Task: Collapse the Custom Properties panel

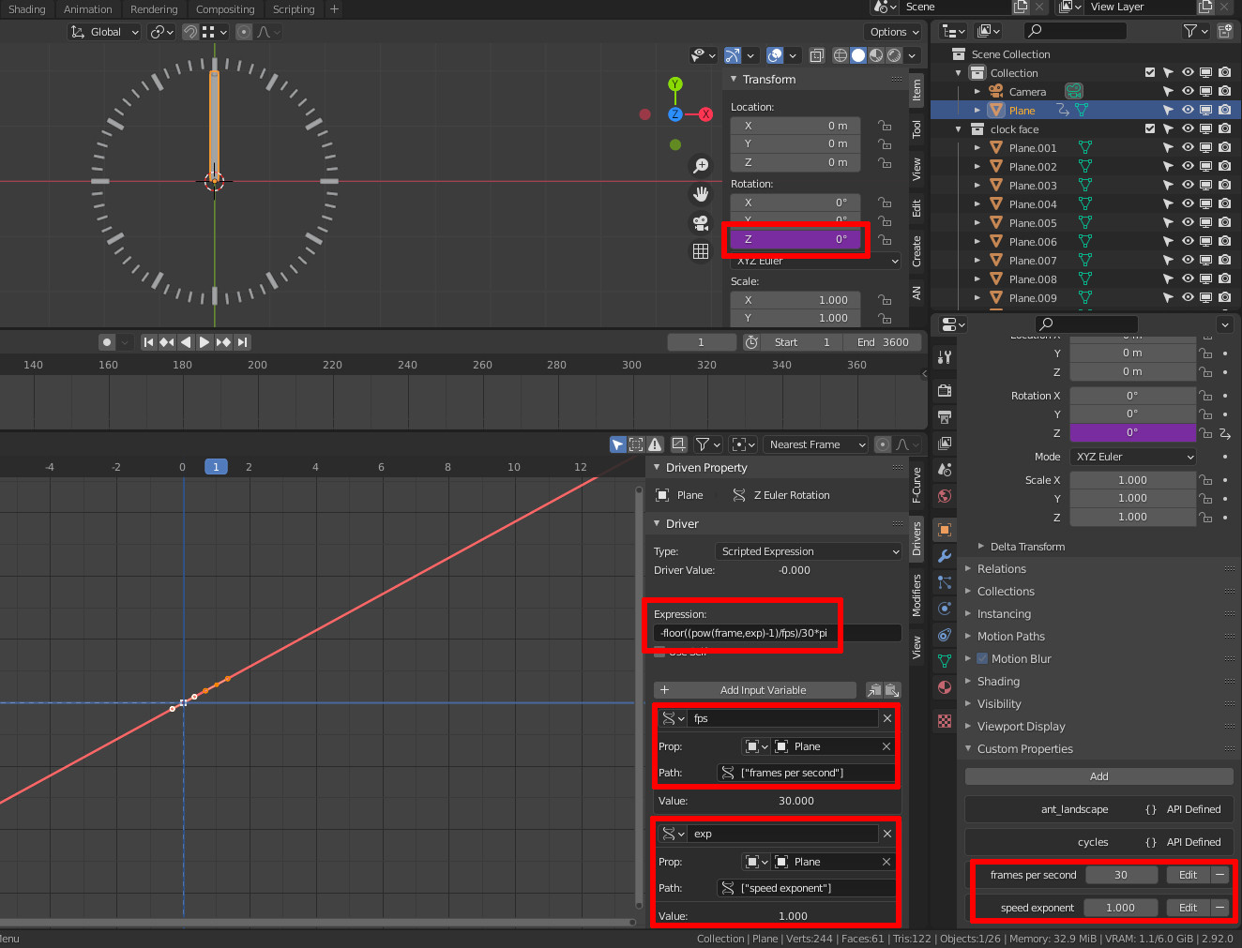Action: pos(1024,749)
